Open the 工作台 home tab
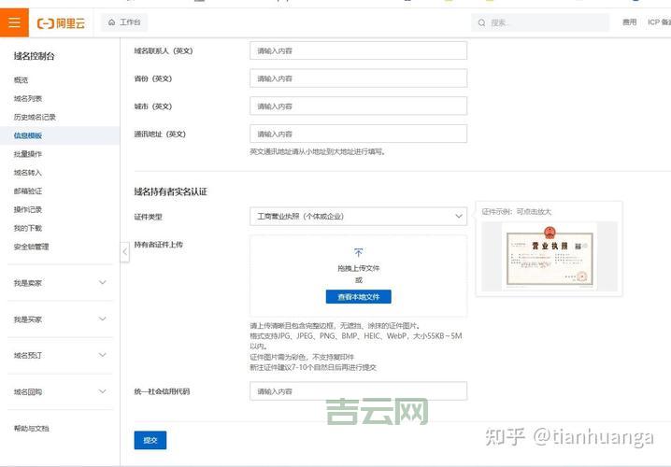671x467 pixels. click(124, 22)
